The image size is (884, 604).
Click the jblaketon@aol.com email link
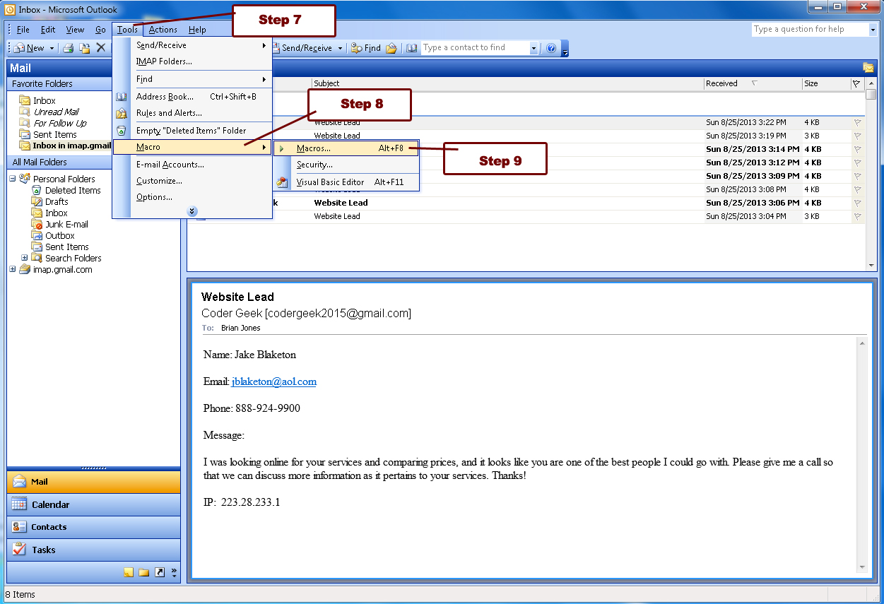pyautogui.click(x=273, y=381)
